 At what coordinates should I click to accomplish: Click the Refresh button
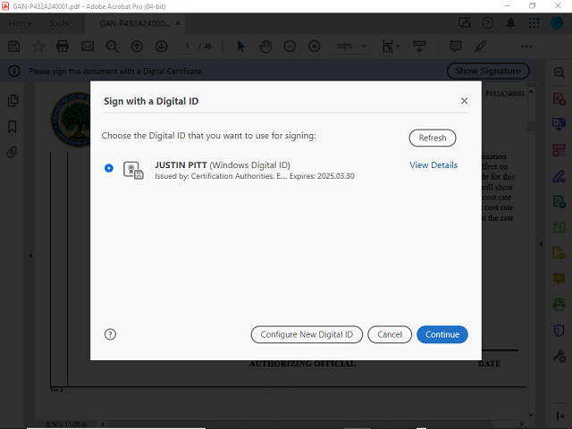(433, 138)
